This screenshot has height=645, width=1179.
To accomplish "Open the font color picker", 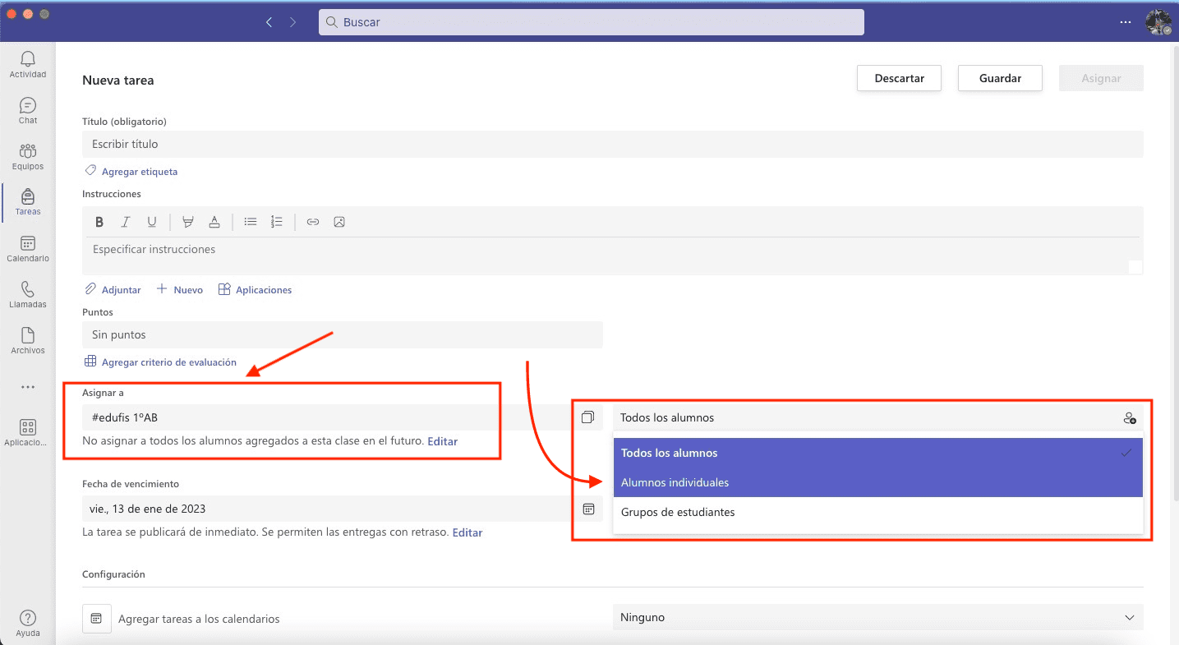I will click(214, 222).
